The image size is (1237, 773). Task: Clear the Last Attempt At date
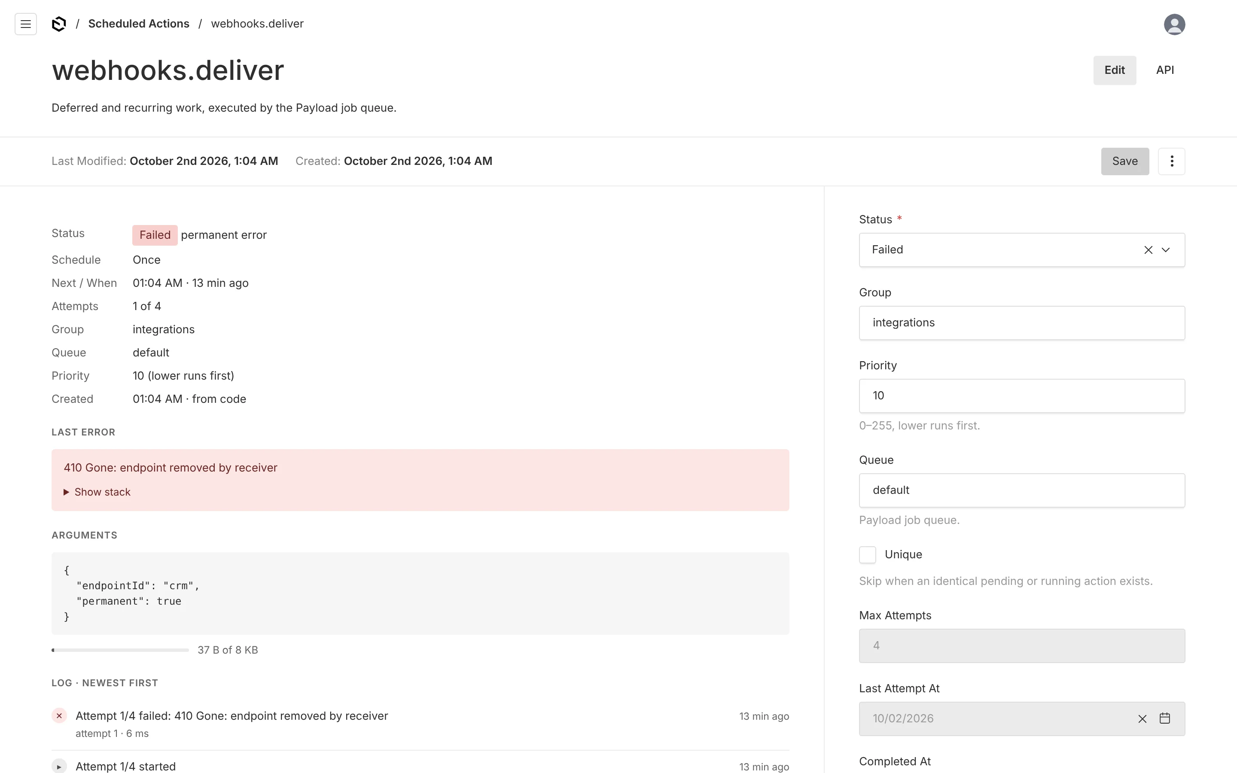click(1142, 719)
